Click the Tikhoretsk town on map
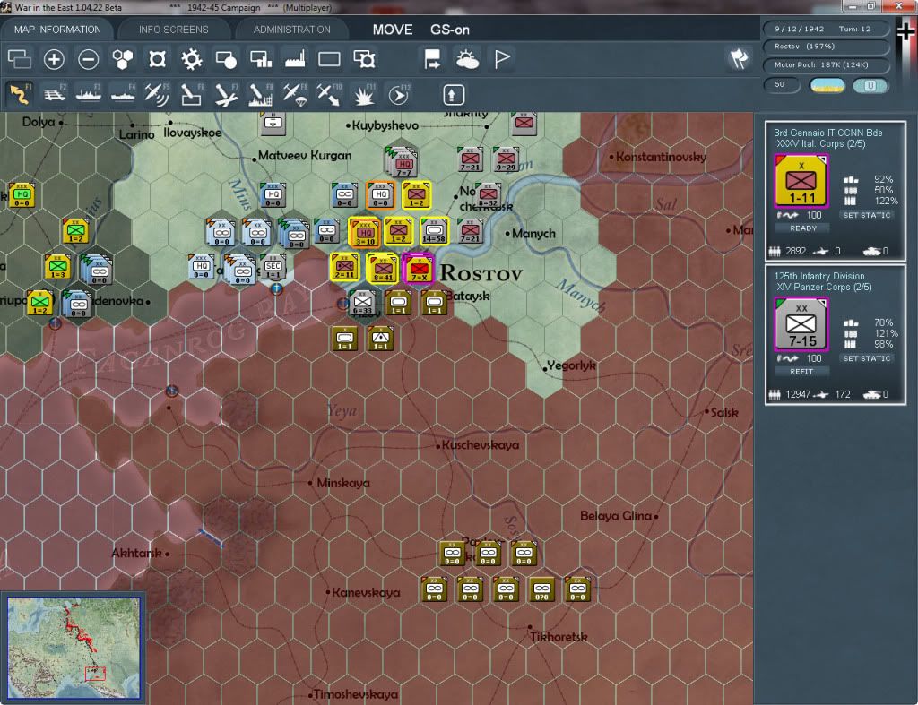 pyautogui.click(x=558, y=635)
